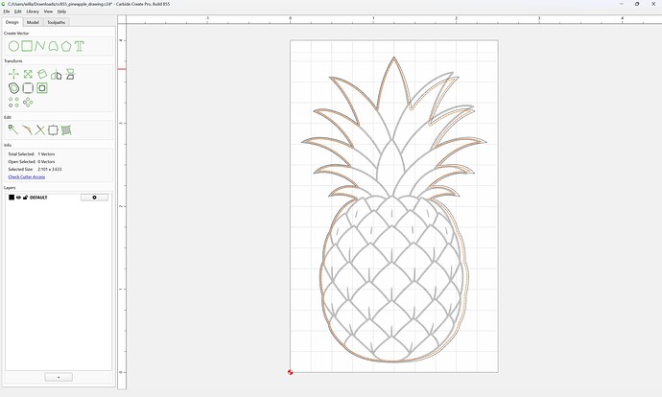Open the Linear Array tool

click(13, 102)
